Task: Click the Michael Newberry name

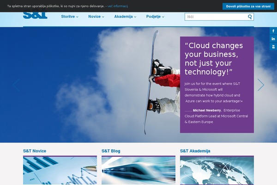Action: coord(207,110)
